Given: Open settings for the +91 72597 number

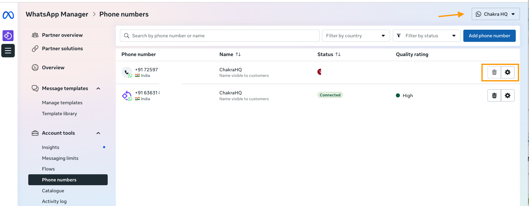Looking at the screenshot, I should click(x=507, y=72).
